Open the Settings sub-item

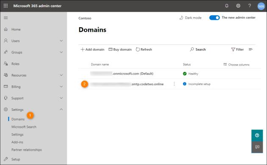pyautogui.click(x=17, y=135)
